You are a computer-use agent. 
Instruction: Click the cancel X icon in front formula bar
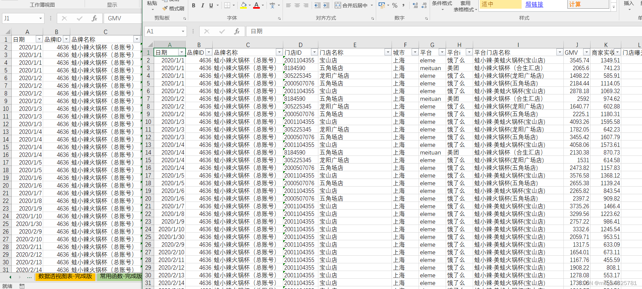(207, 31)
